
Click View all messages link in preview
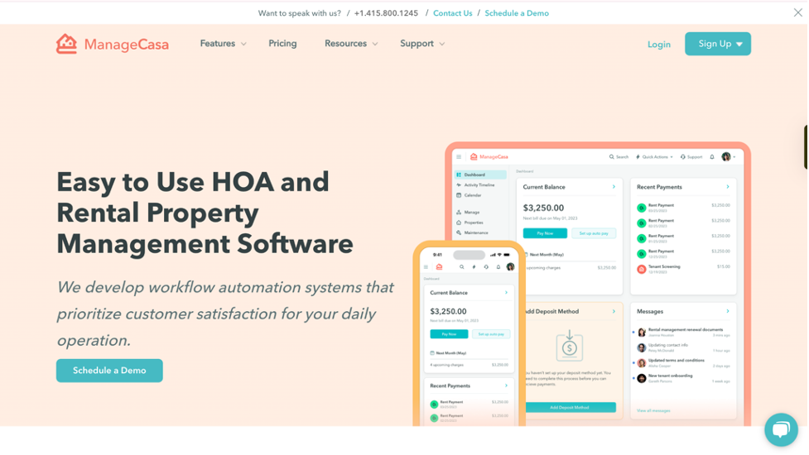653,410
